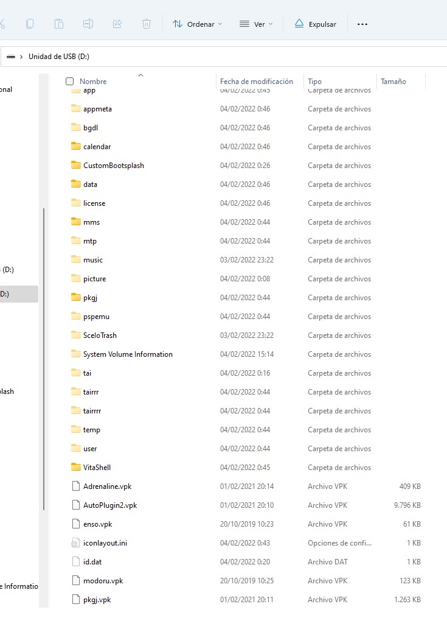Viewport: 447px width, 618px height.
Task: Click the AutoPlugin2.vpk file name
Action: [110, 505]
